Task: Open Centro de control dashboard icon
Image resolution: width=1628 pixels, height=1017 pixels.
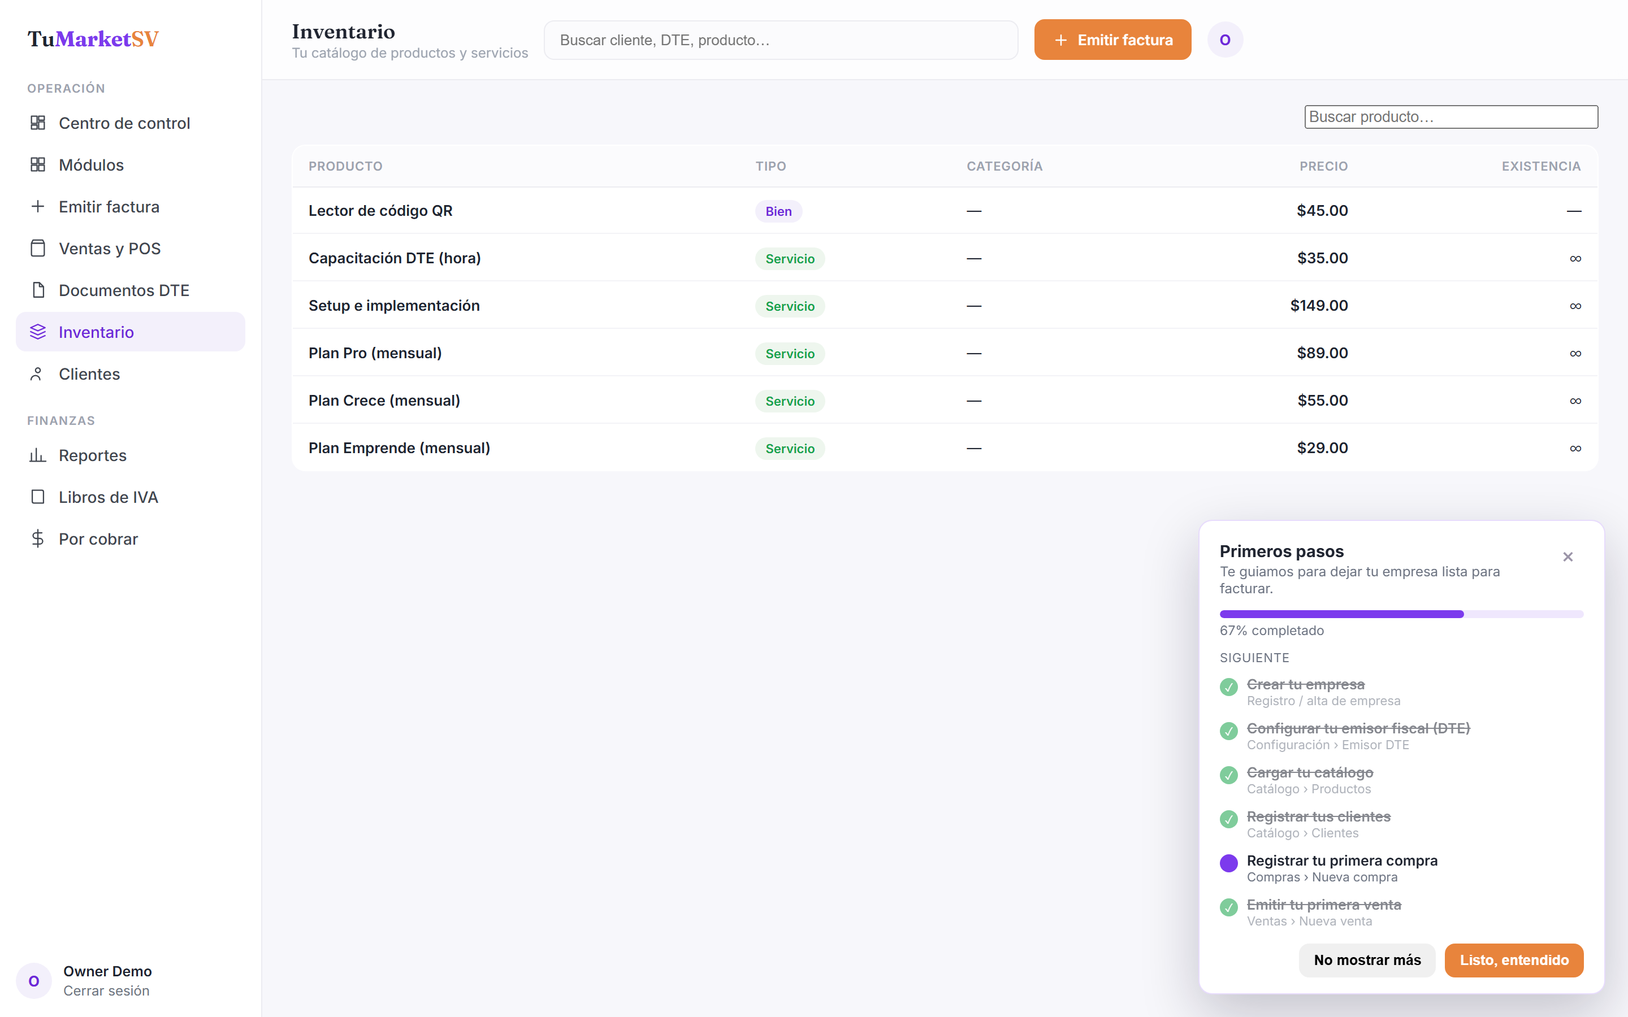Action: pos(38,123)
